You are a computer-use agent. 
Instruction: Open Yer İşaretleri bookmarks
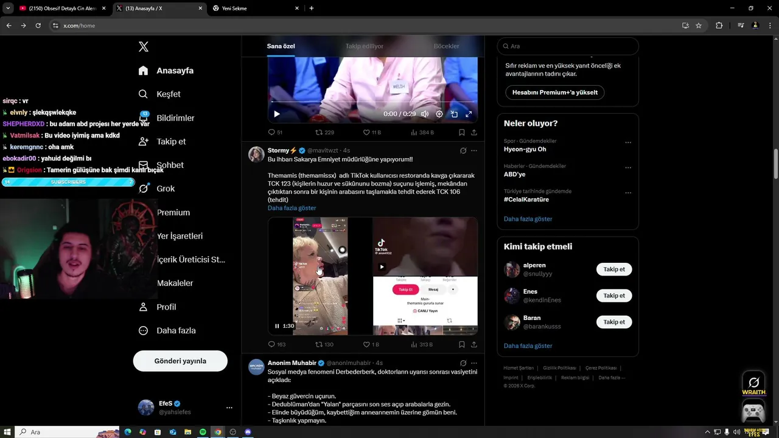[x=180, y=236]
